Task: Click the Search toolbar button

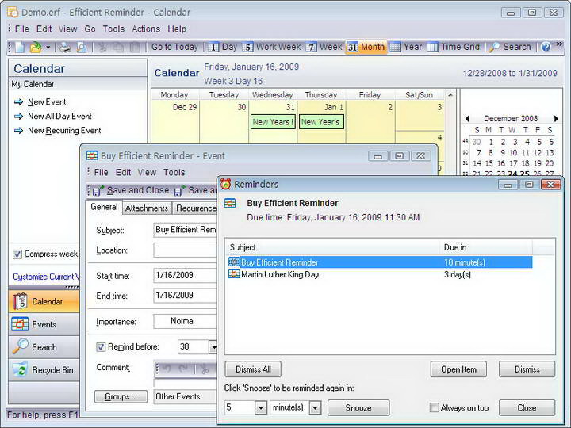Action: point(510,48)
